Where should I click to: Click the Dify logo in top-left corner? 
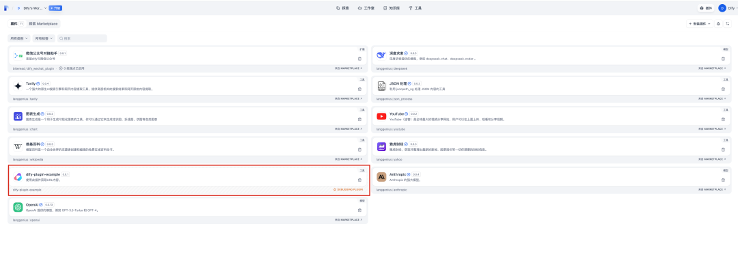(x=6, y=8)
